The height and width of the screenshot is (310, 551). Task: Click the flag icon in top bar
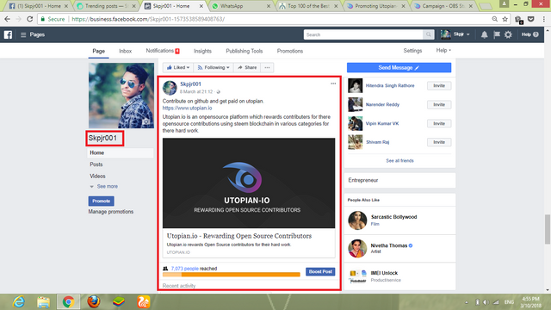coord(497,34)
